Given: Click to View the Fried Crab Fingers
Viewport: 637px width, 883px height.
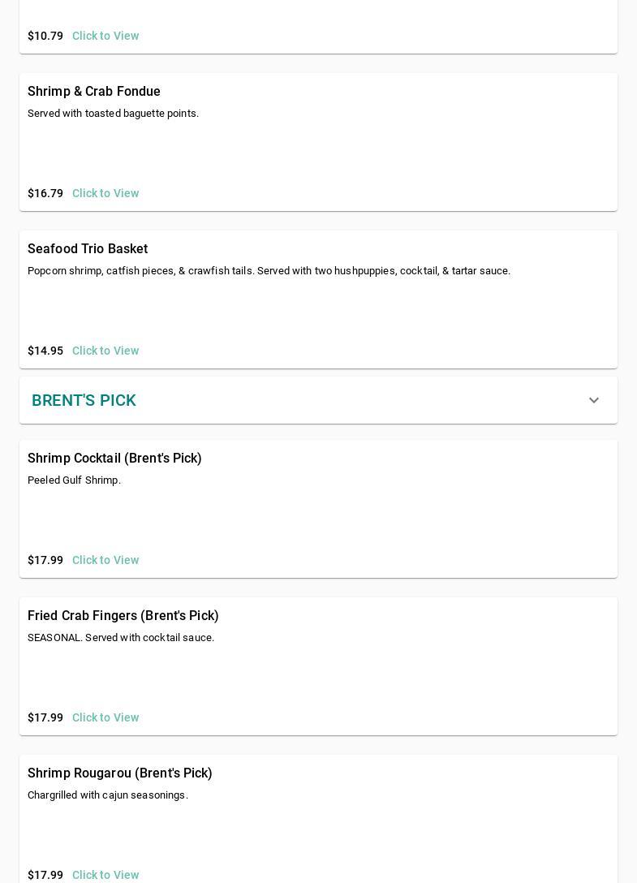Looking at the screenshot, I should coord(105,717).
